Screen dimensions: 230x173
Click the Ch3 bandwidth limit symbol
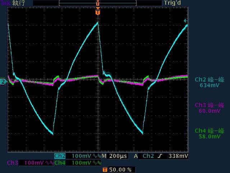coord(49,163)
